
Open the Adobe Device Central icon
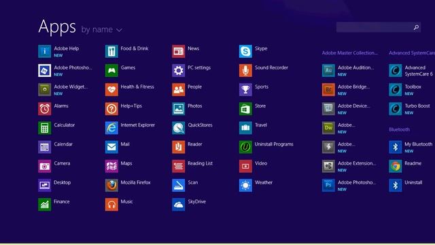click(328, 109)
